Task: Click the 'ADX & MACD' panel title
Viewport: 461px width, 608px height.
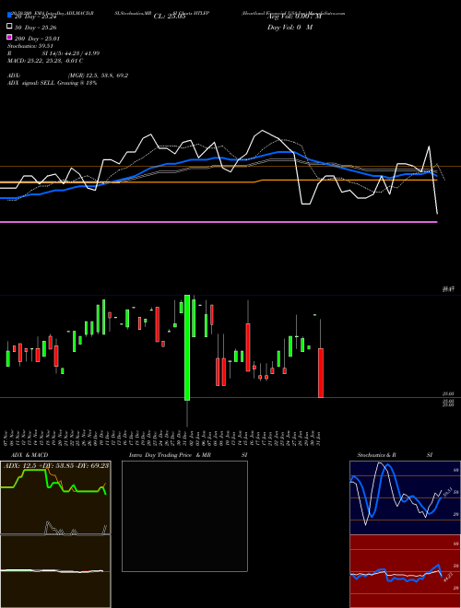Action: [x=30, y=455]
